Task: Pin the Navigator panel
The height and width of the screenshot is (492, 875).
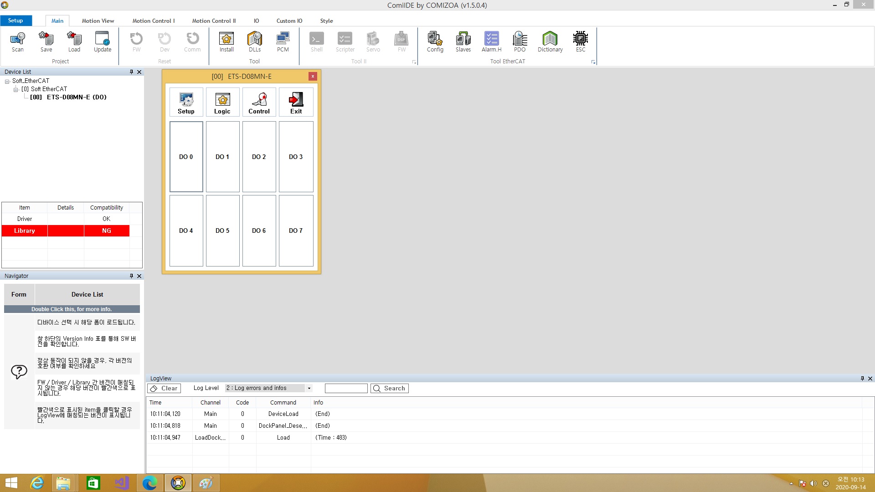Action: 131,276
